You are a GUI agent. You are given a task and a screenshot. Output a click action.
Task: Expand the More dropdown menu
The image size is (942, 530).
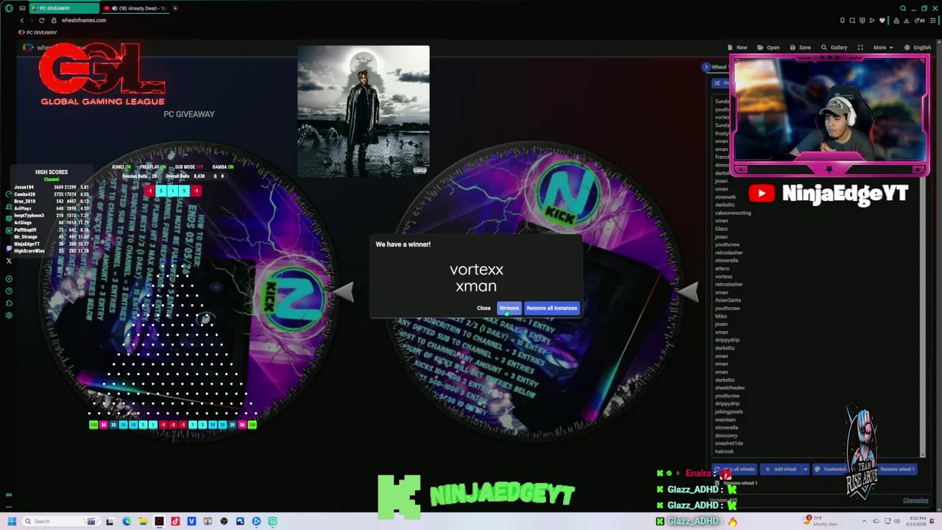(x=882, y=47)
